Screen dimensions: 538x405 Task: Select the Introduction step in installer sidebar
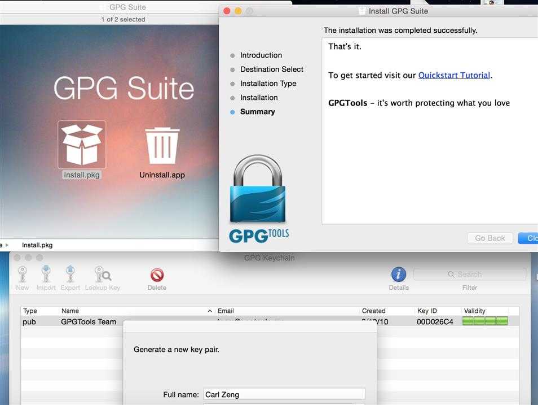point(261,55)
